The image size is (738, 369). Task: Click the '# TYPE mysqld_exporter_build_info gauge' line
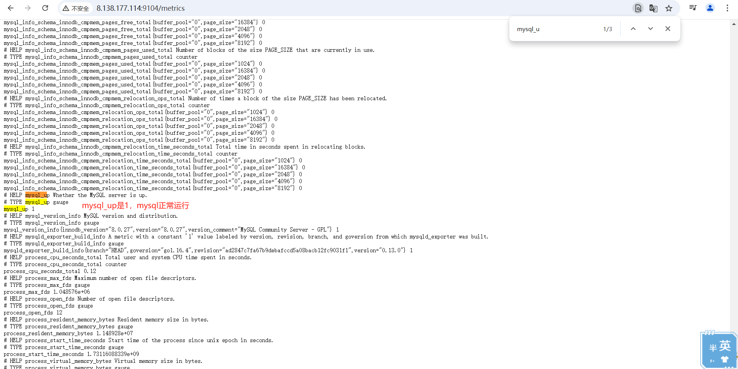click(x=64, y=244)
